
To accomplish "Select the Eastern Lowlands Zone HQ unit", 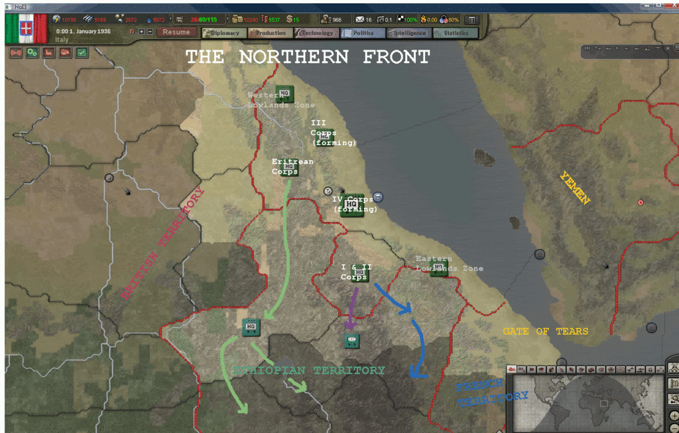I will click(438, 267).
